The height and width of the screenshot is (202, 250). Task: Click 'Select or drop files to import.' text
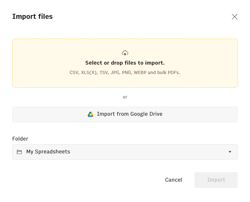pos(125,63)
